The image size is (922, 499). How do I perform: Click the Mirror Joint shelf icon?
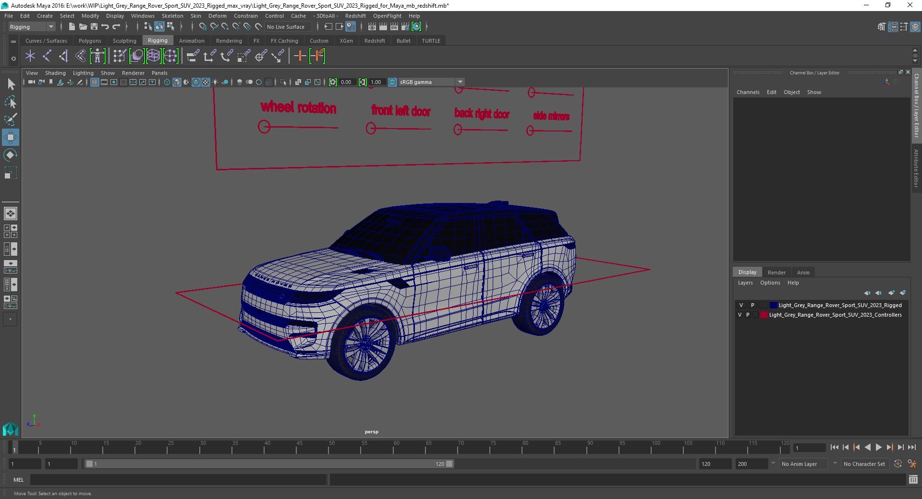tap(64, 56)
